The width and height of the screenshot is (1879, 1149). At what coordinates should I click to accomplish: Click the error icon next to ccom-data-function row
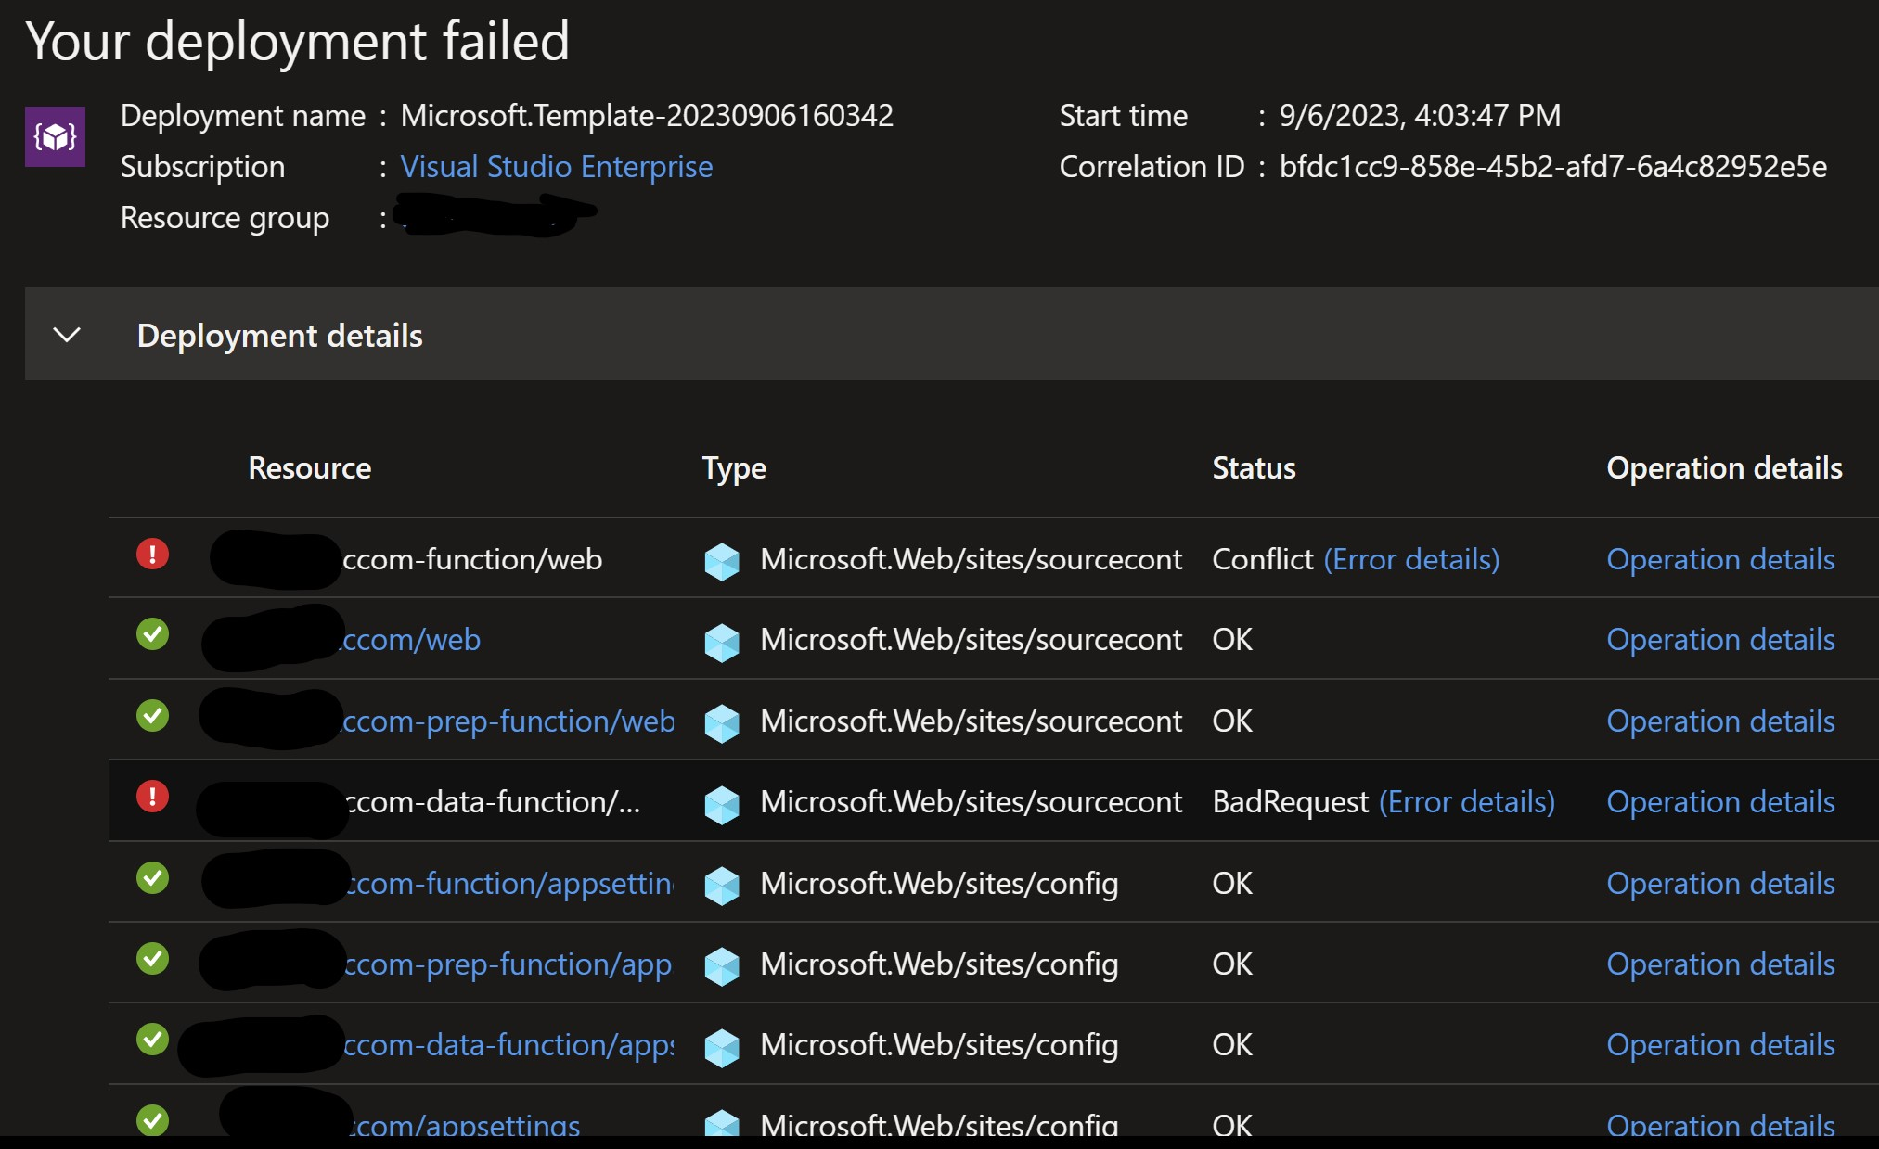tap(152, 797)
